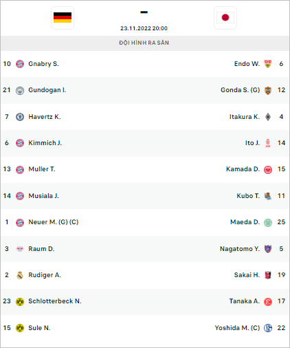This screenshot has height=348, width=290.
Task: Click the Manchester City crest beside Gundogan I.
Action: [x=20, y=90]
